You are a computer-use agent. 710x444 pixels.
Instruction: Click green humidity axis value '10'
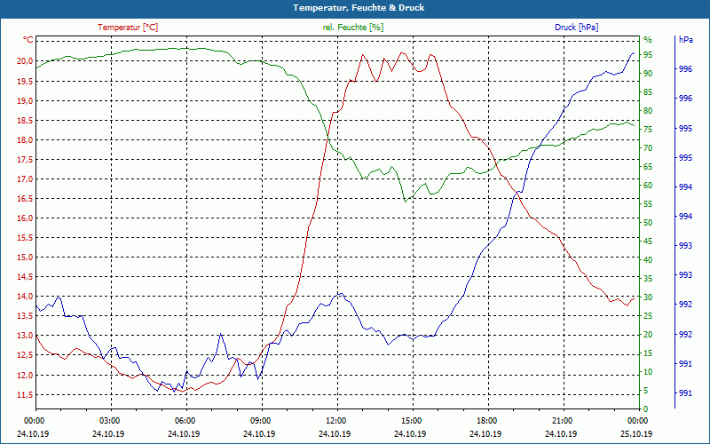pyautogui.click(x=648, y=372)
